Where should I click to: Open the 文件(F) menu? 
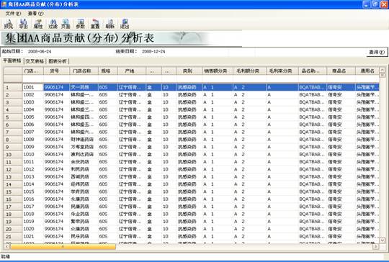point(13,14)
